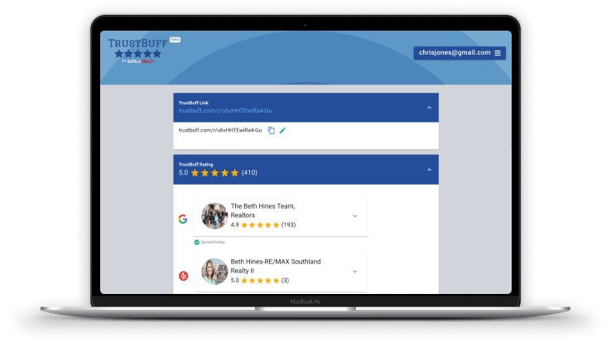Click the (410) total review count
The width and height of the screenshot is (611, 342).
(x=249, y=173)
